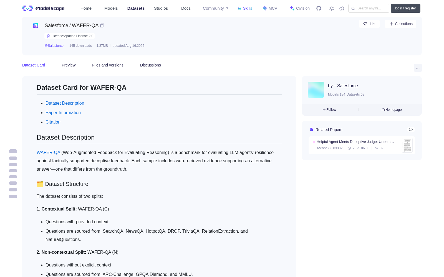The width and height of the screenshot is (444, 277).
Task: Open the Skills page
Action: click(x=245, y=8)
